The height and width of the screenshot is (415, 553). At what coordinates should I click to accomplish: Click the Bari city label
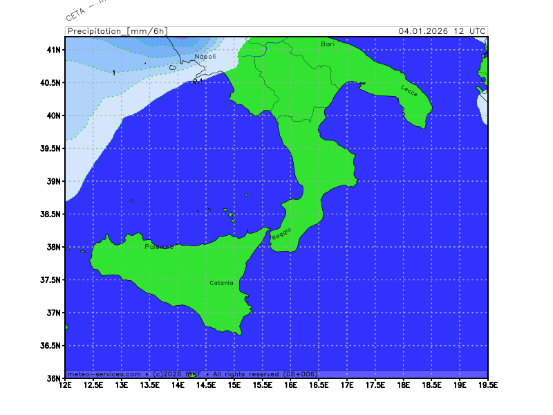point(328,44)
